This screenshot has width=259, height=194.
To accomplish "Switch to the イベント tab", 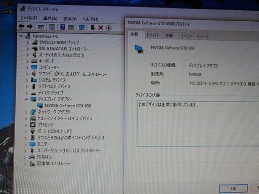I will pyautogui.click(x=187, y=36).
